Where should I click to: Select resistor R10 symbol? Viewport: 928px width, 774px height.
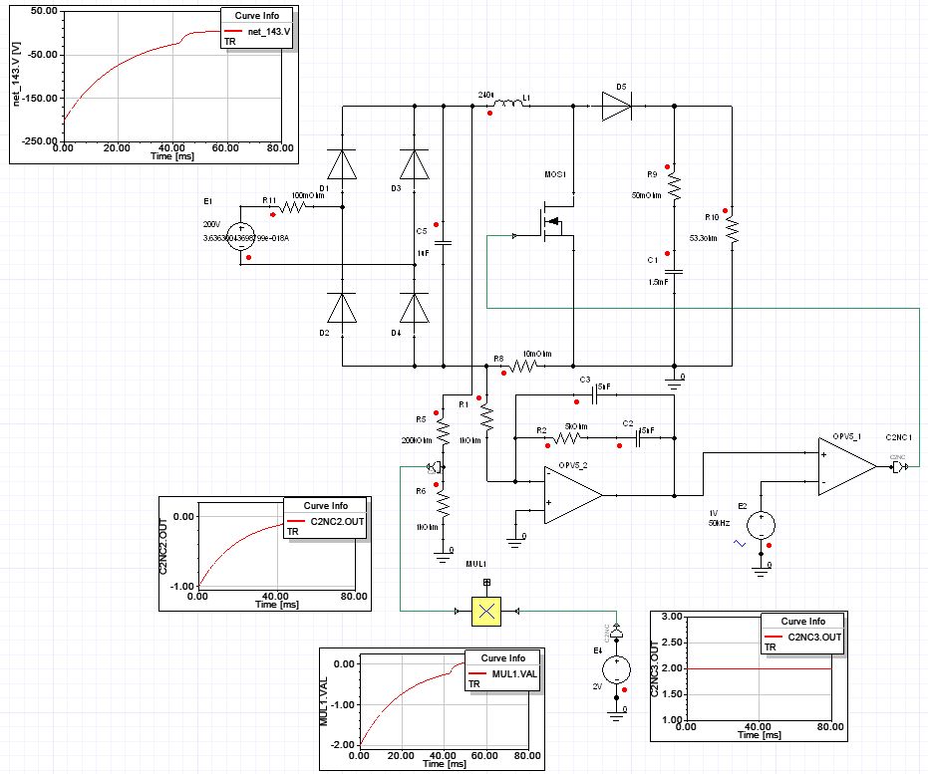pyautogui.click(x=732, y=230)
